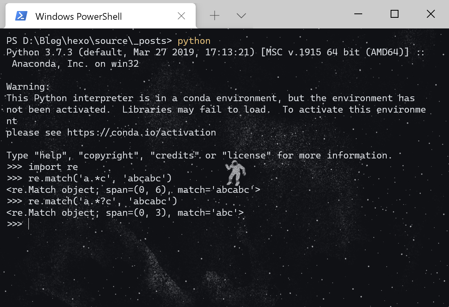Expand the new tab profile dropdown chevron
The height and width of the screenshot is (307, 449).
coord(241,16)
